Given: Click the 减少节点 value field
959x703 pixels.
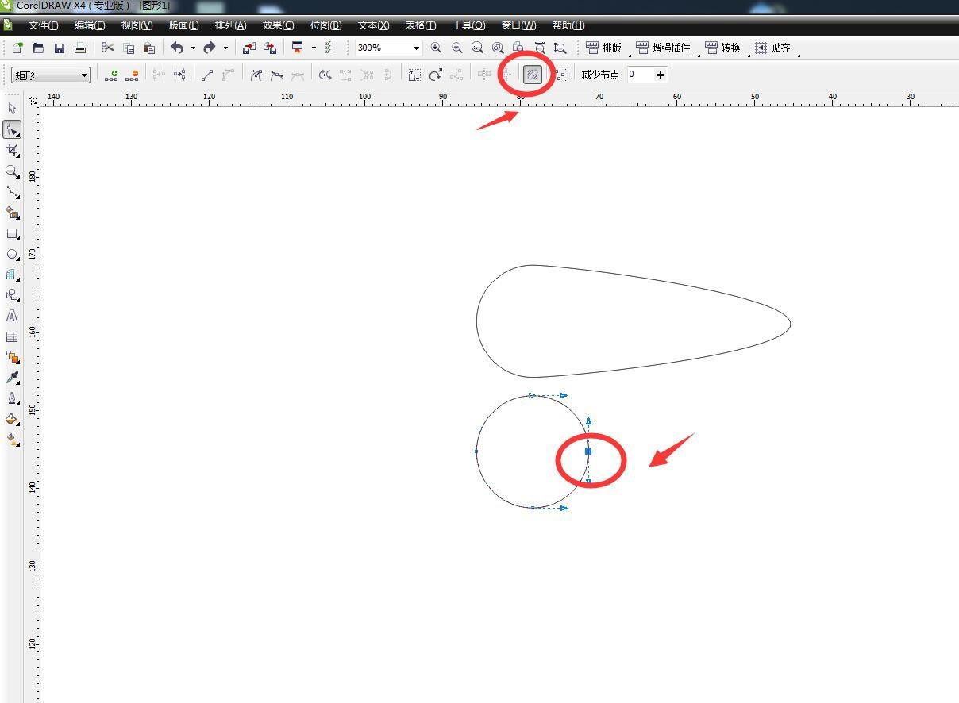Looking at the screenshot, I should pos(640,75).
